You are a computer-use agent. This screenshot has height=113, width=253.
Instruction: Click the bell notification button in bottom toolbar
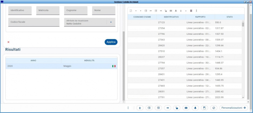coord(195,108)
